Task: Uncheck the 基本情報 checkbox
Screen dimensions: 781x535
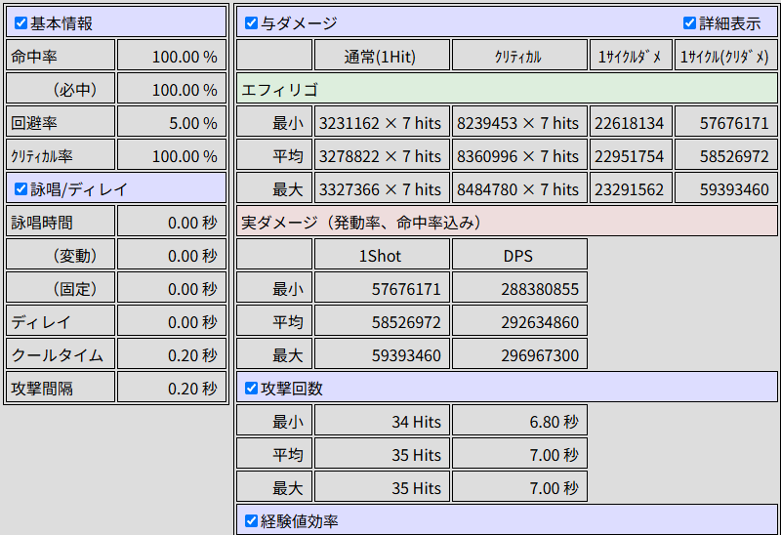Action: pyautogui.click(x=21, y=22)
